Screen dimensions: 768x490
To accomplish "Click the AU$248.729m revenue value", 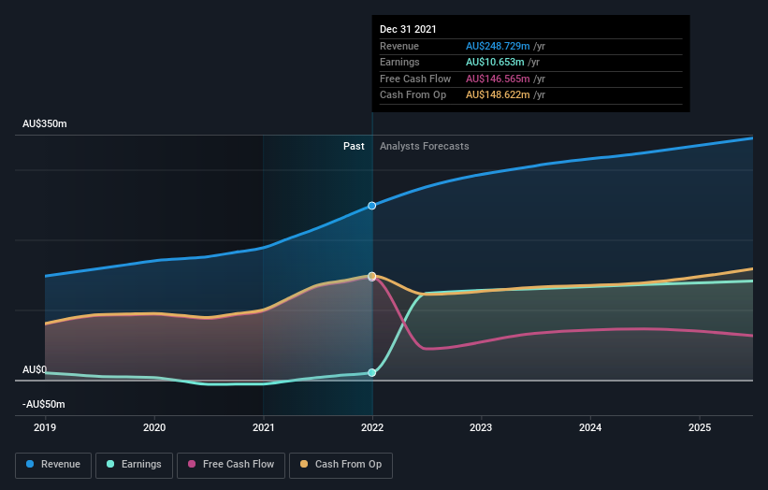I will tap(498, 46).
